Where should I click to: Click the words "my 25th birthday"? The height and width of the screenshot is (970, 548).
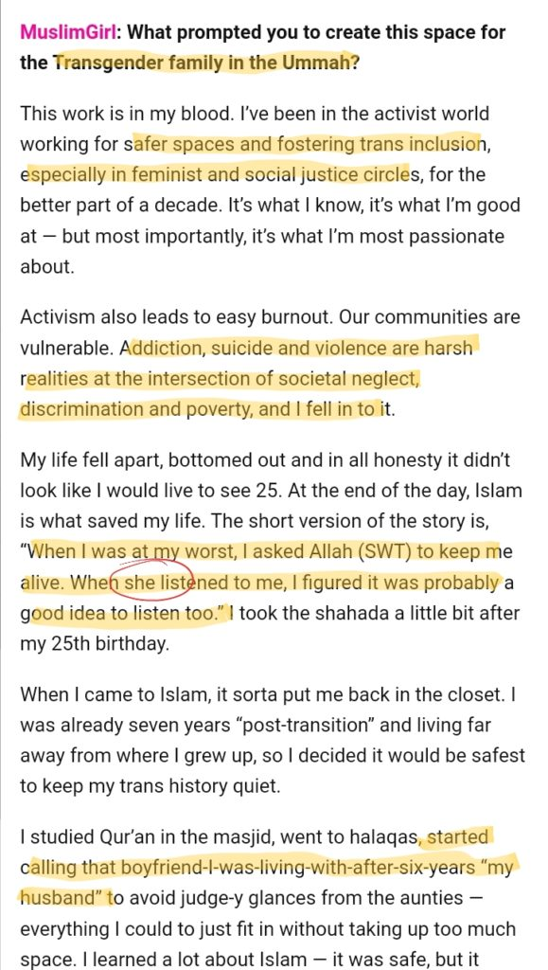(94, 644)
